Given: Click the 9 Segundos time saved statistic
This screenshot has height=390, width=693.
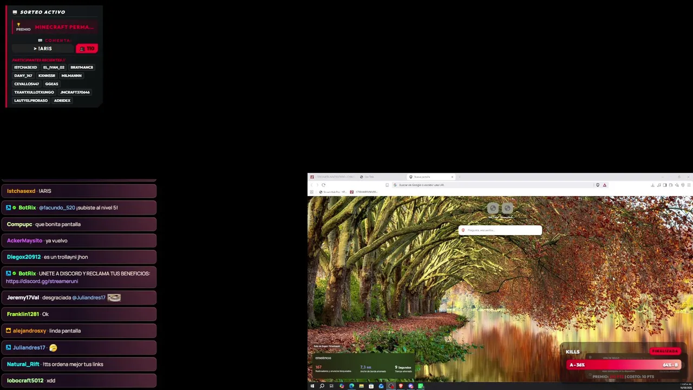Looking at the screenshot, I should click(403, 369).
